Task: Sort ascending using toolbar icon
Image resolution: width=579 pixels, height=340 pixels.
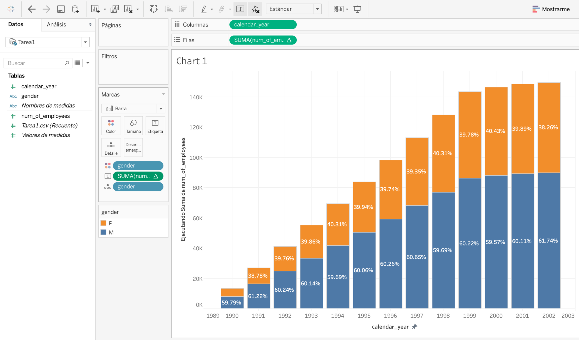Action: click(x=168, y=9)
